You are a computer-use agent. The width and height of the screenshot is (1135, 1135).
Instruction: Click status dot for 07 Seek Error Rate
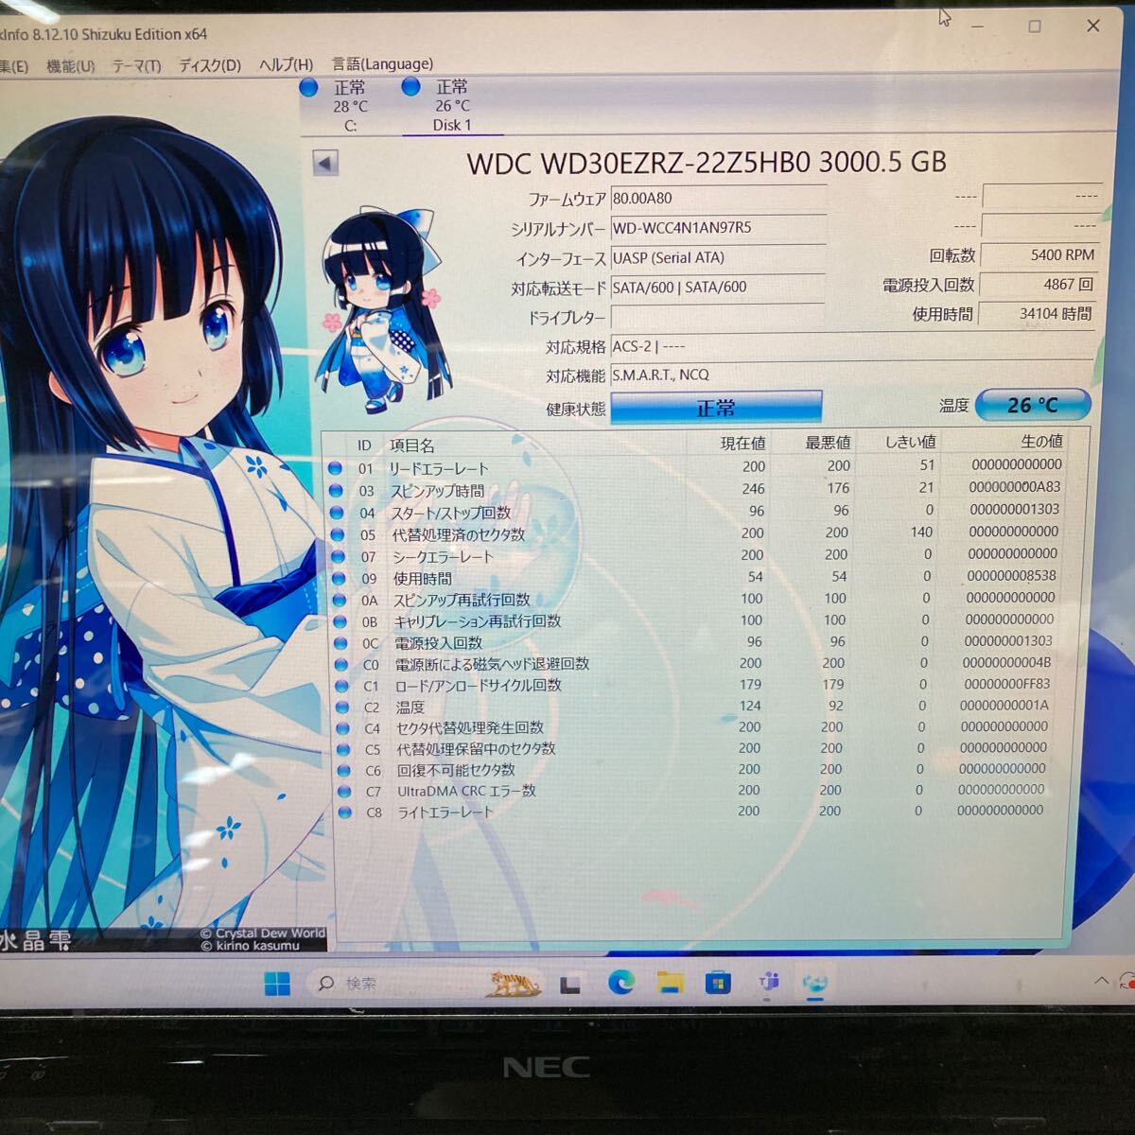point(339,556)
